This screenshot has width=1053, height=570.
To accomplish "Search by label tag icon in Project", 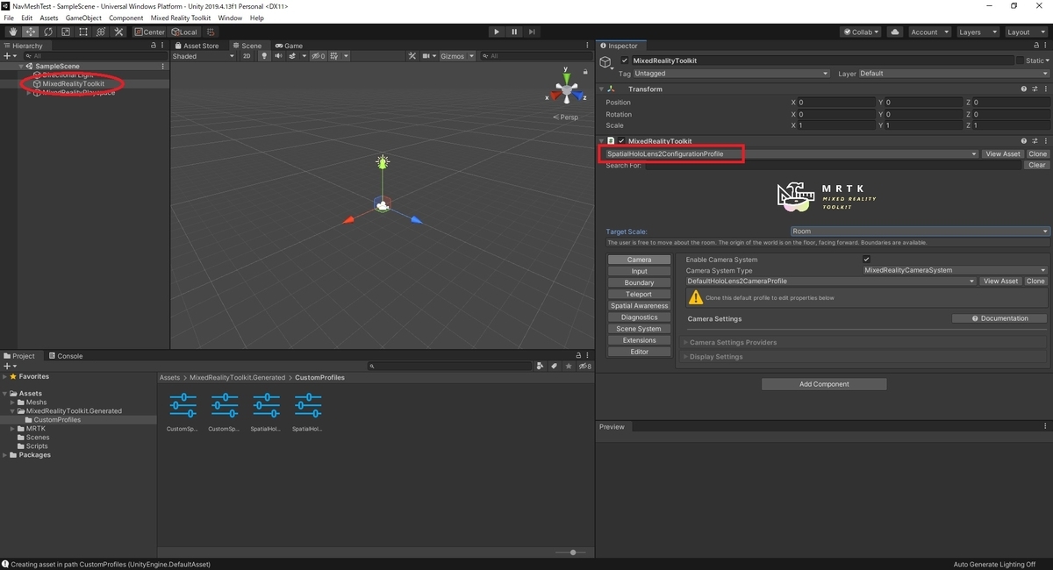I will [554, 367].
